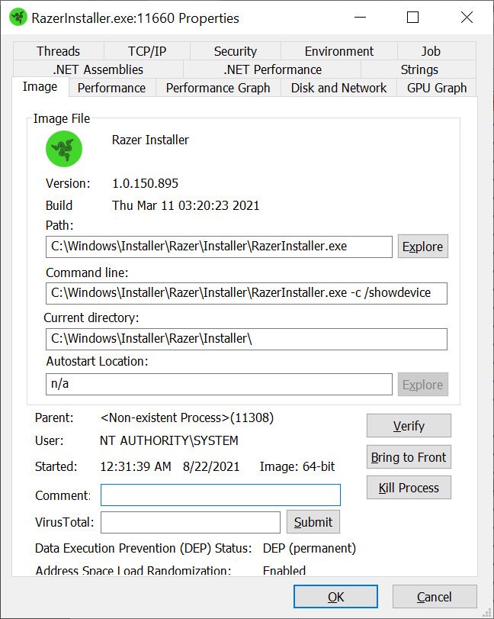Switch to the .NET Assemblies tab
The width and height of the screenshot is (494, 619).
(98, 69)
